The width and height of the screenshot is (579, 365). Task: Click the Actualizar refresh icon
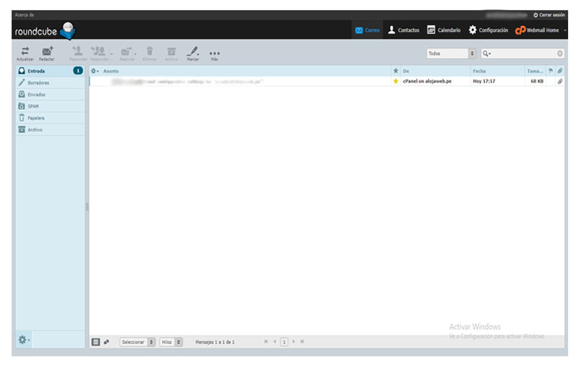(25, 53)
